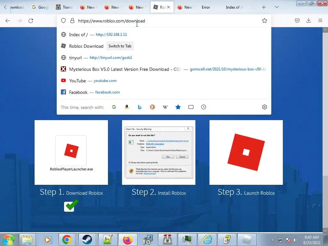Switch to the Trans tab

64,7
